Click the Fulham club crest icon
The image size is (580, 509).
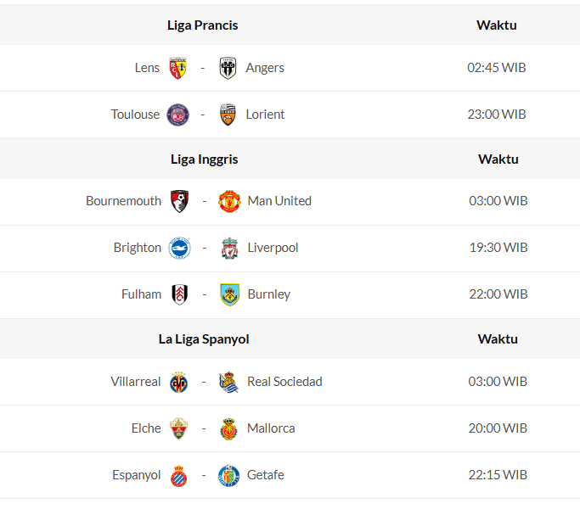click(x=179, y=295)
